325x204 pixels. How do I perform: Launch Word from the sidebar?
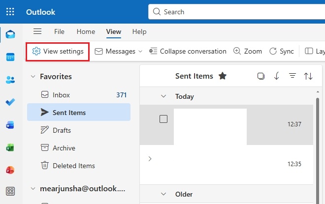[x=10, y=125]
